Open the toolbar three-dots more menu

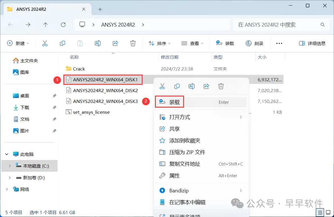point(279,43)
